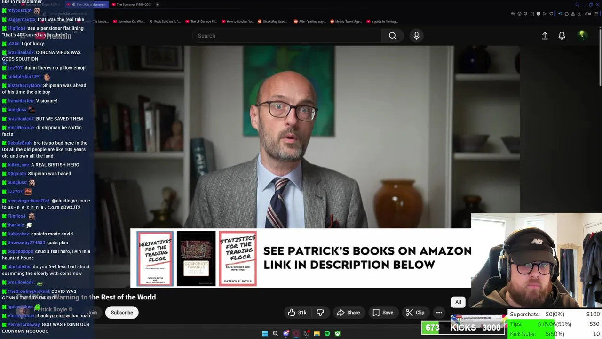The width and height of the screenshot is (602, 339).
Task: Subscribe to the Patrick Boyle channel
Action: pyautogui.click(x=122, y=313)
